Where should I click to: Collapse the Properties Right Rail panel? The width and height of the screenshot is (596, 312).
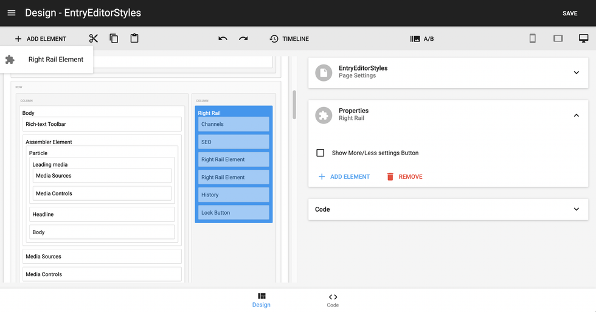pos(576,115)
